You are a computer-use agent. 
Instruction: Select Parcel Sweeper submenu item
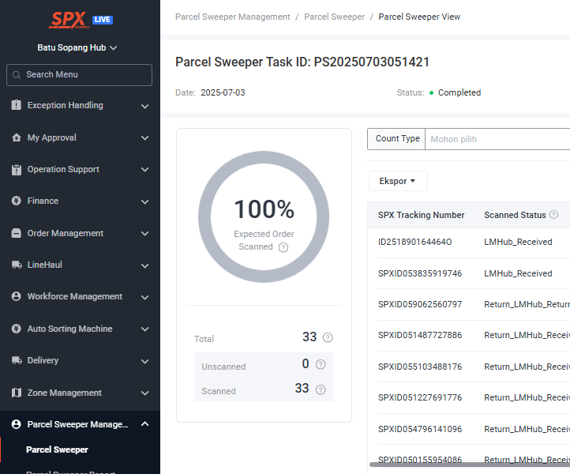click(x=57, y=450)
